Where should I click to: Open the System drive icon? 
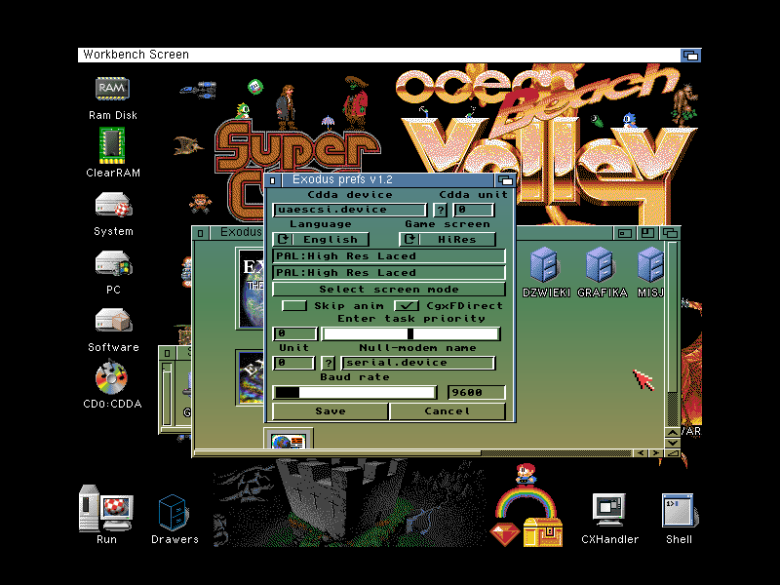[x=113, y=205]
